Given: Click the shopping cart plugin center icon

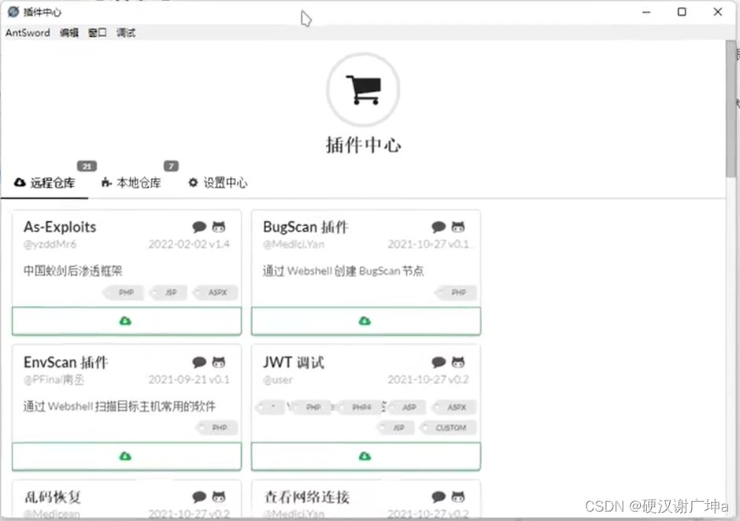Looking at the screenshot, I should pos(363,90).
